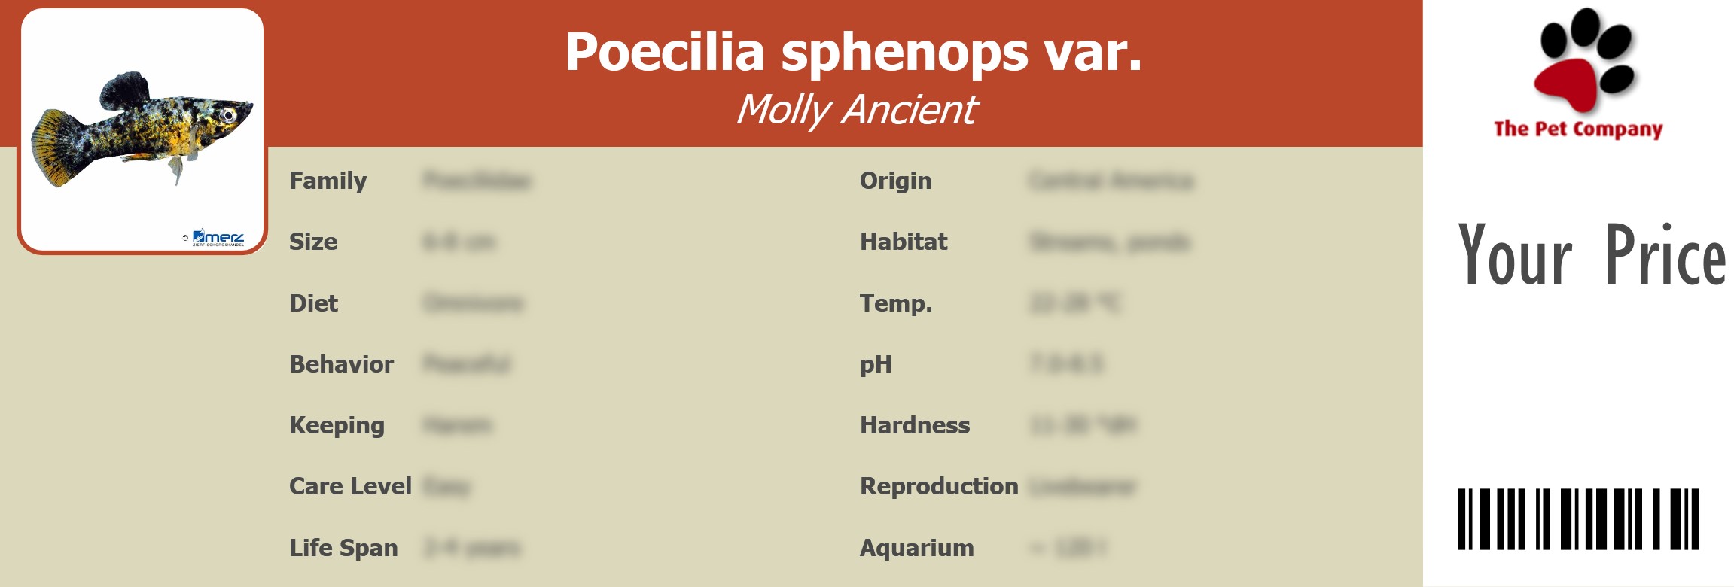Click the Behavior label
The height and width of the screenshot is (587, 1734).
(x=341, y=364)
